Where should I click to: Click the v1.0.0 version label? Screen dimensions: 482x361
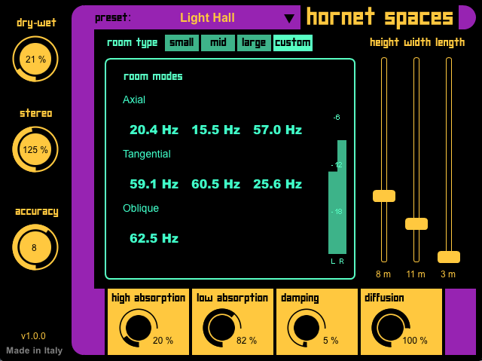pyautogui.click(x=33, y=336)
